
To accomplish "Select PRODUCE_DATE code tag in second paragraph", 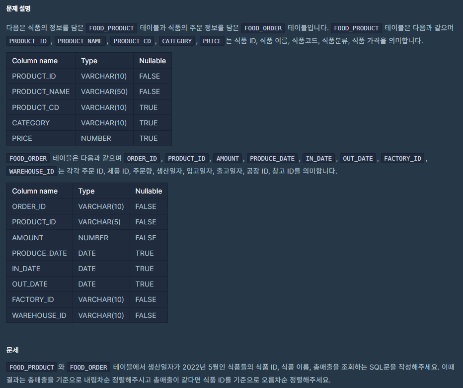I will [272, 159].
